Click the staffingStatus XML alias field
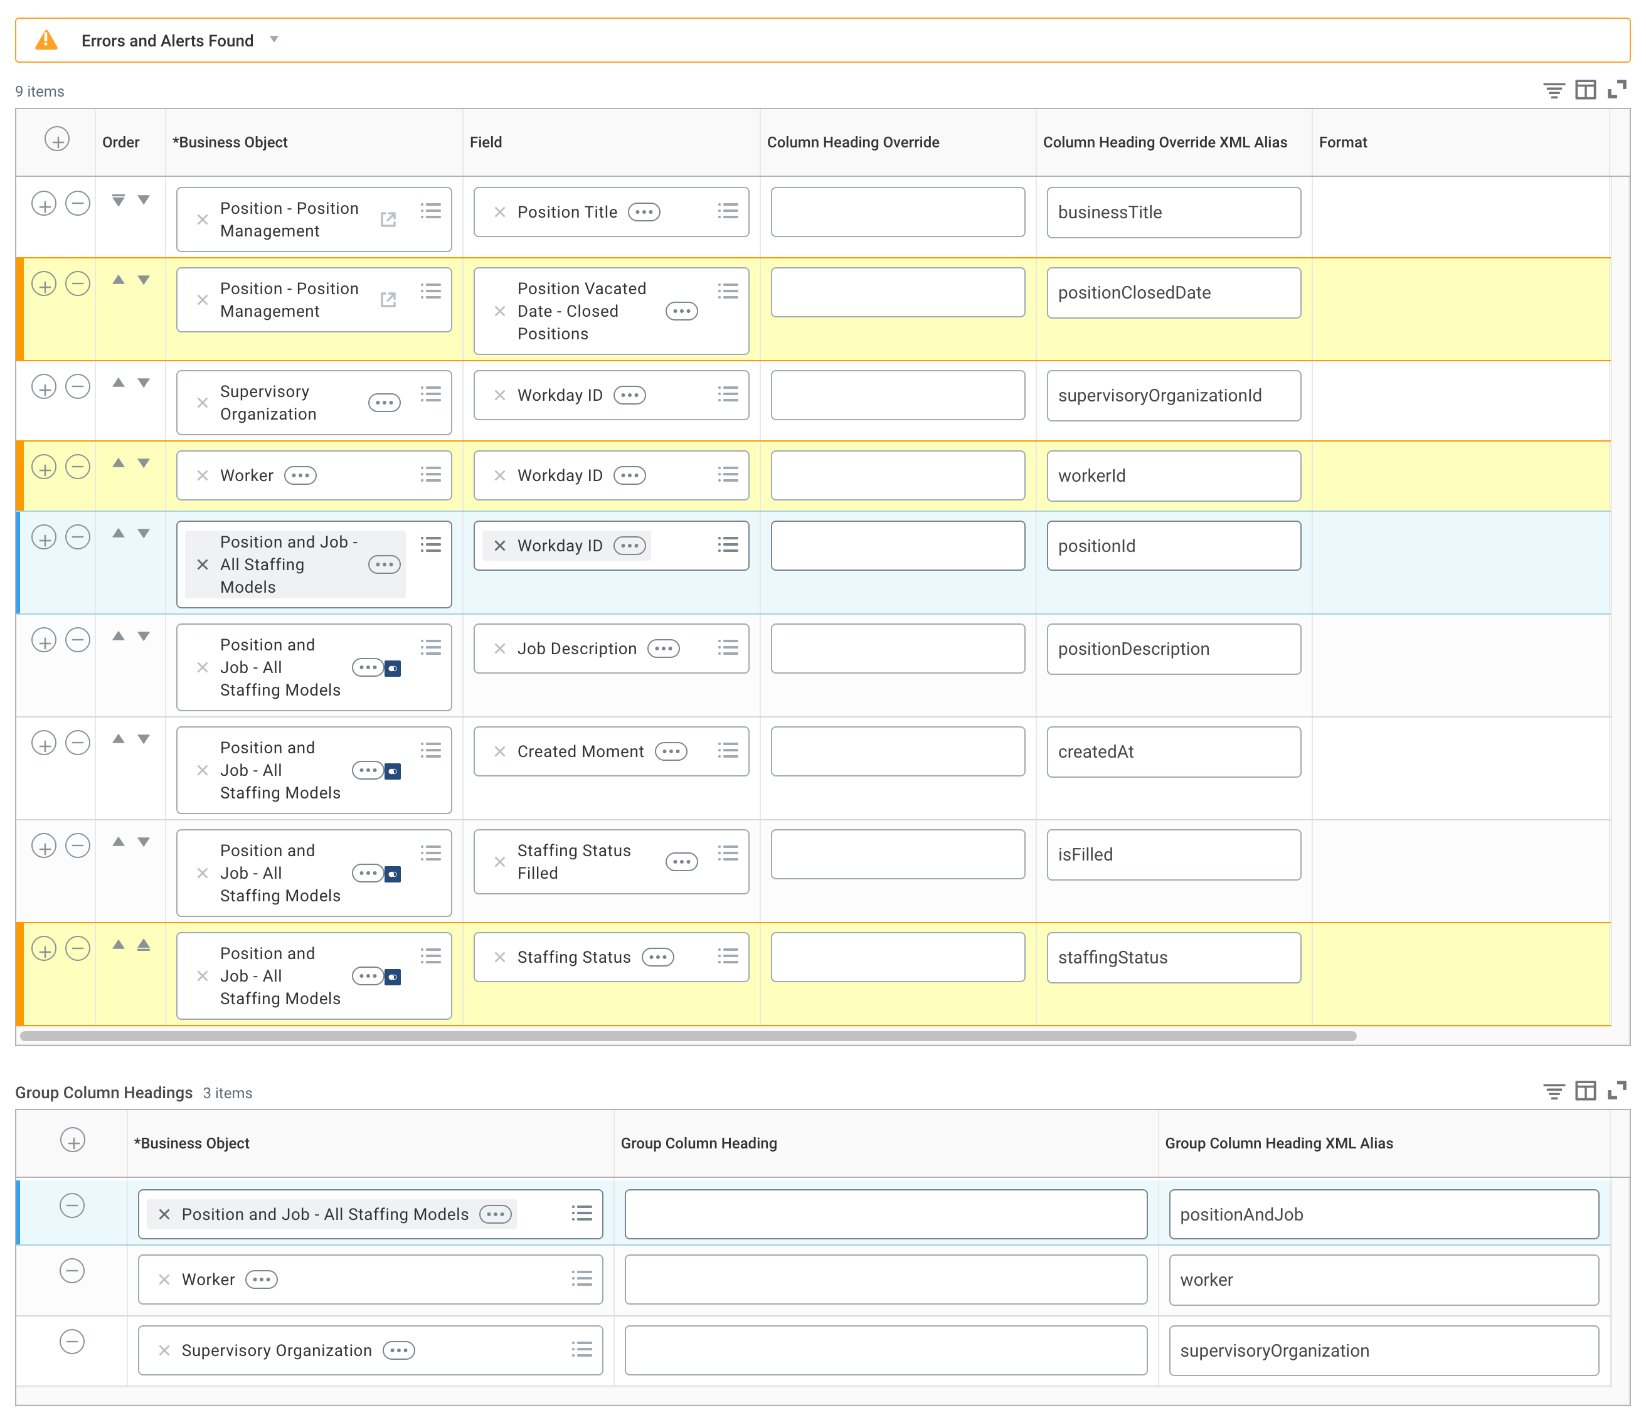Screen dimensions: 1646x1420 (1173, 958)
